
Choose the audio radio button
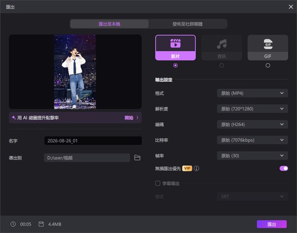point(222,65)
